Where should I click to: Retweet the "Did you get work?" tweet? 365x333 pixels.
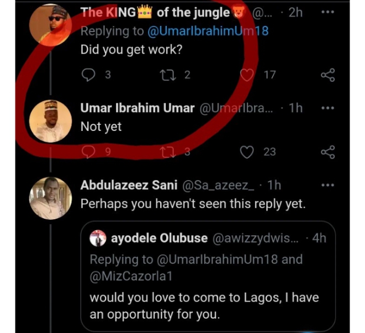coord(165,75)
